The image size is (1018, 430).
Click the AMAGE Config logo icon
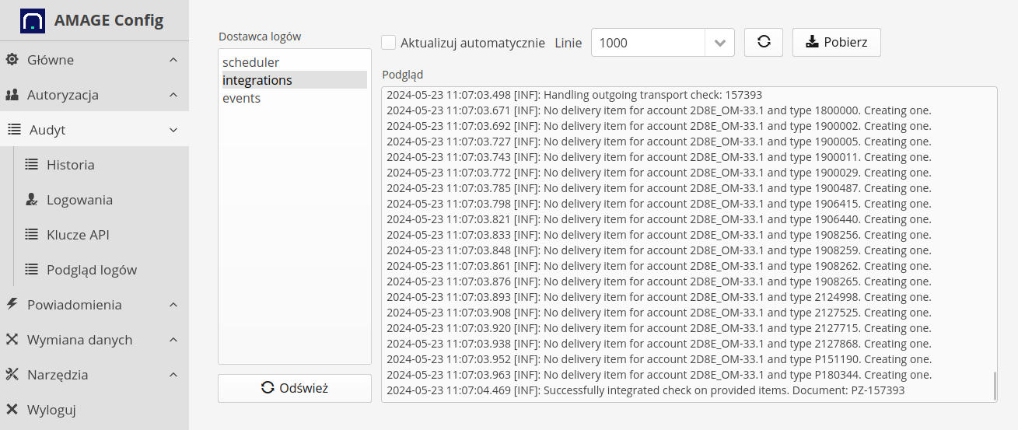click(x=32, y=20)
